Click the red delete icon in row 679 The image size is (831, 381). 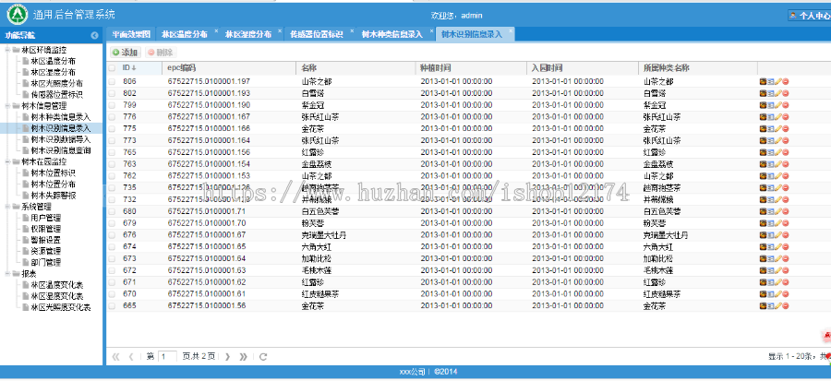[786, 222]
